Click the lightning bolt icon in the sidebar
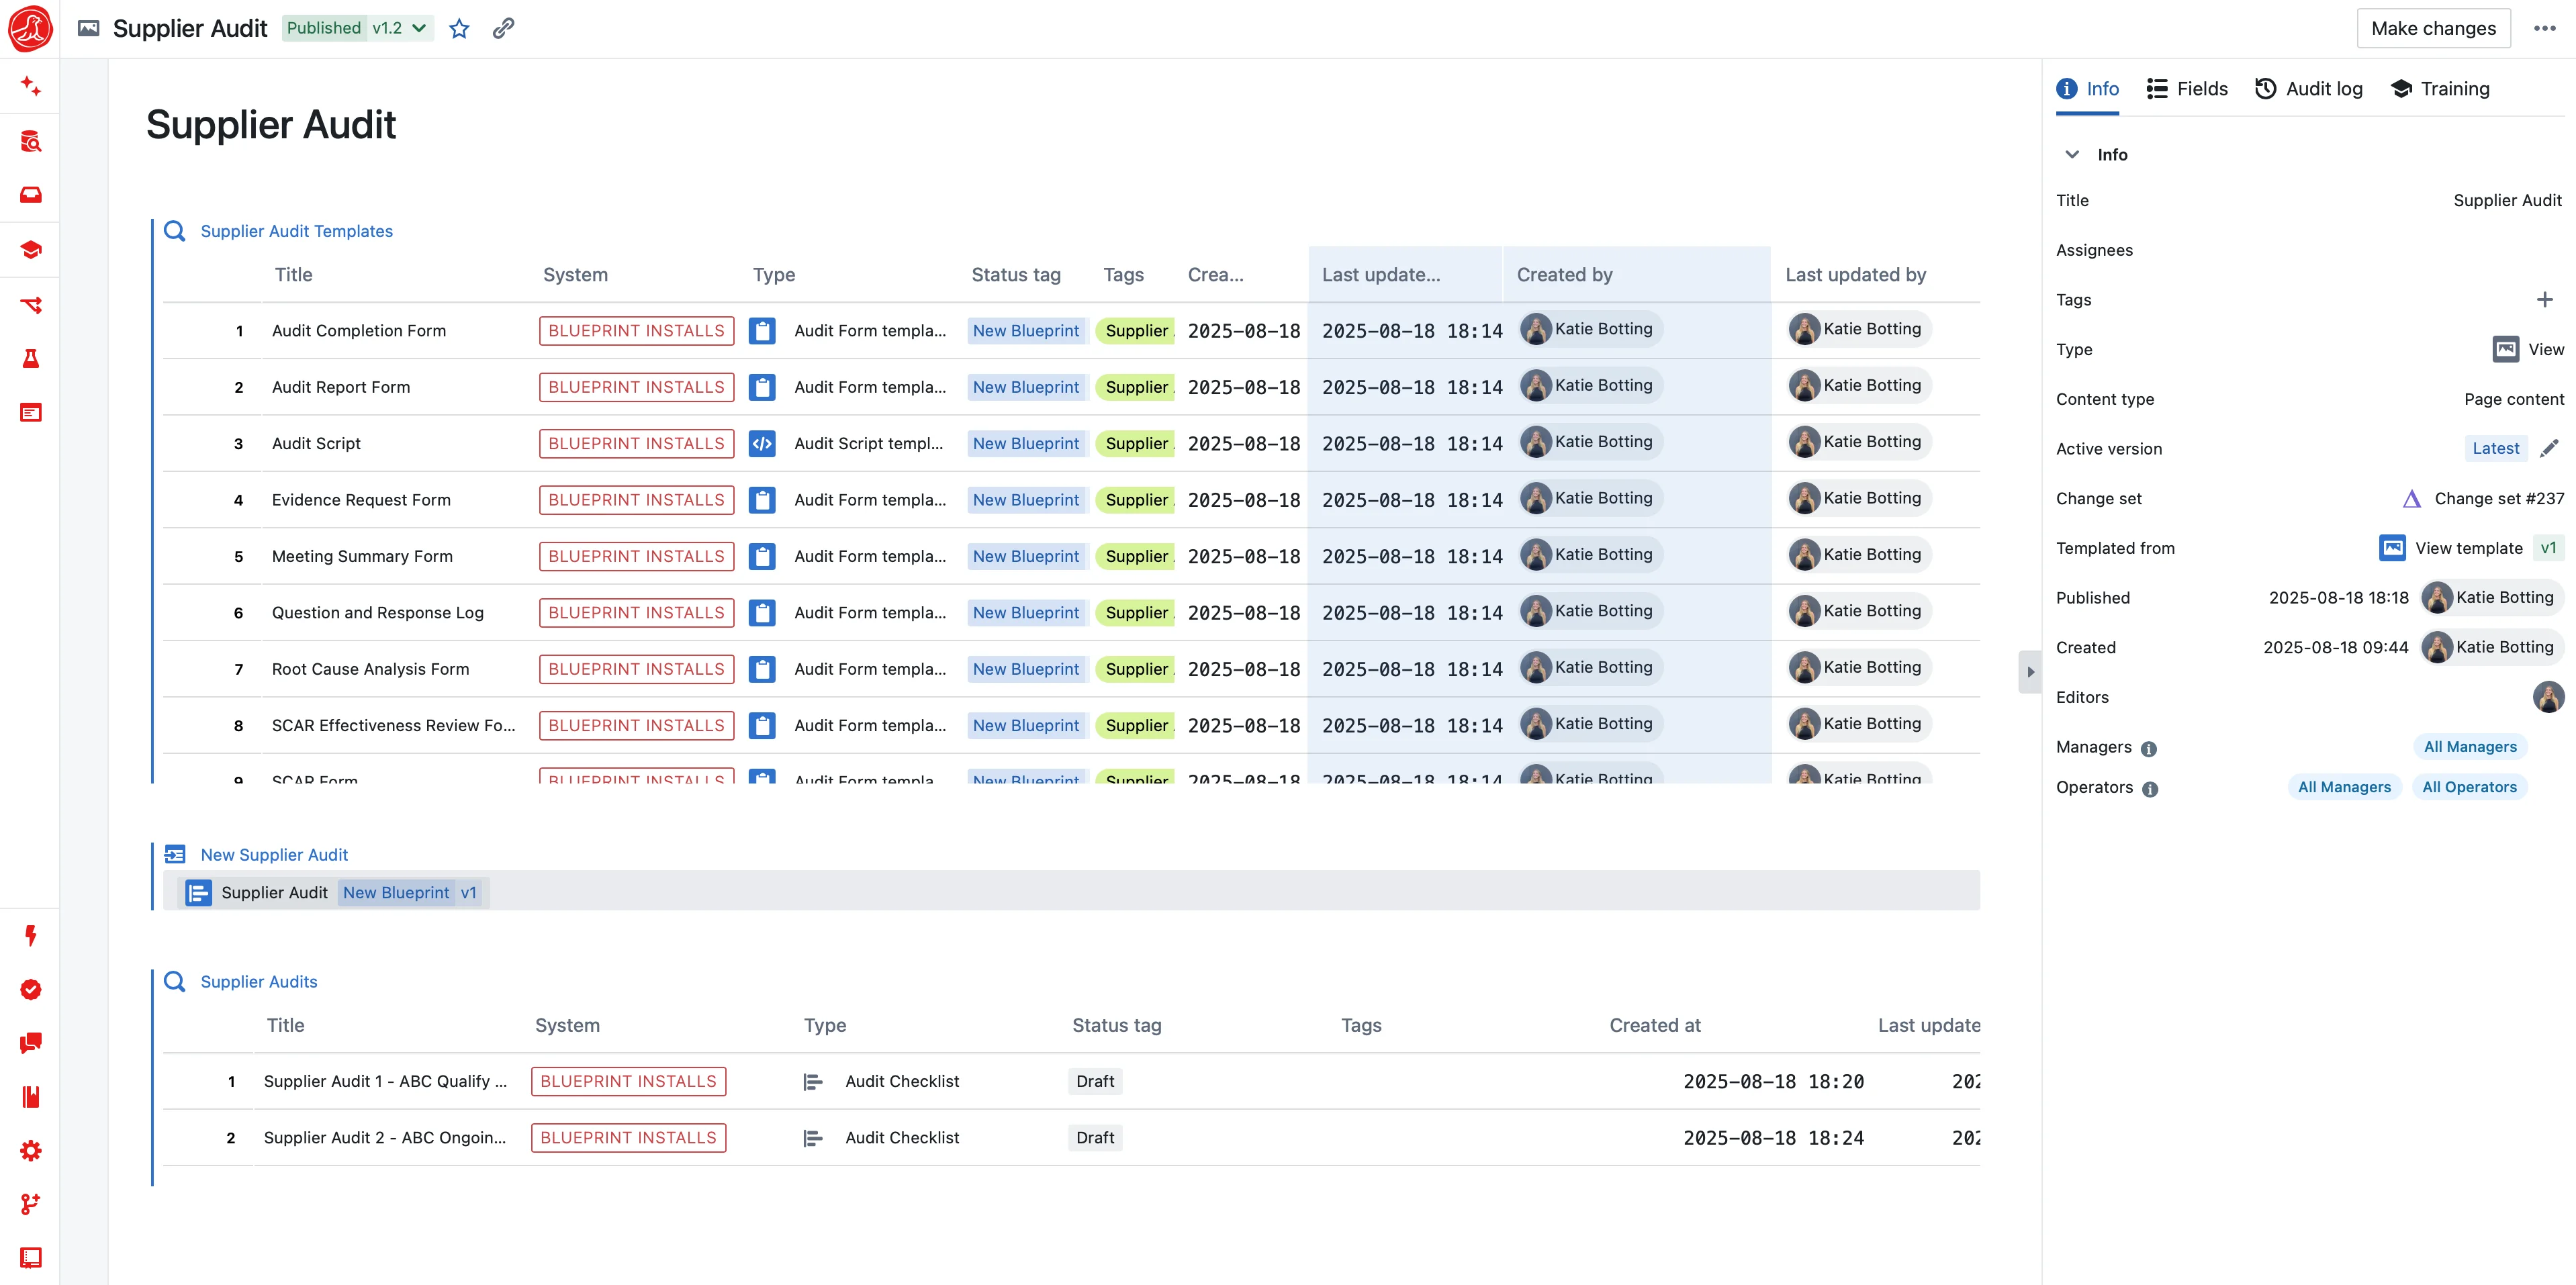 [x=31, y=936]
